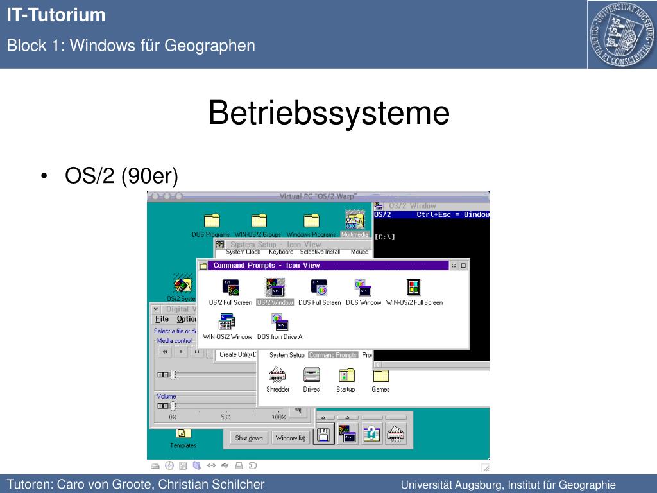Click the OS/2 Window title bar icon
Image resolution: width=657 pixels, height=493 pixels.
(379, 206)
